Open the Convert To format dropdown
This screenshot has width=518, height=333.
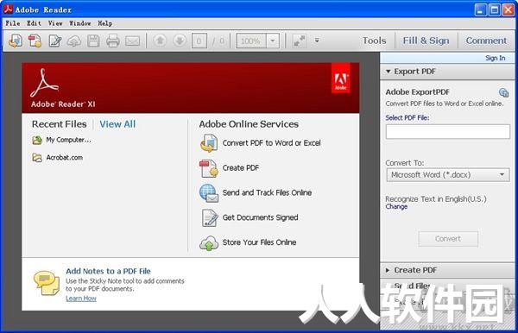[447, 174]
